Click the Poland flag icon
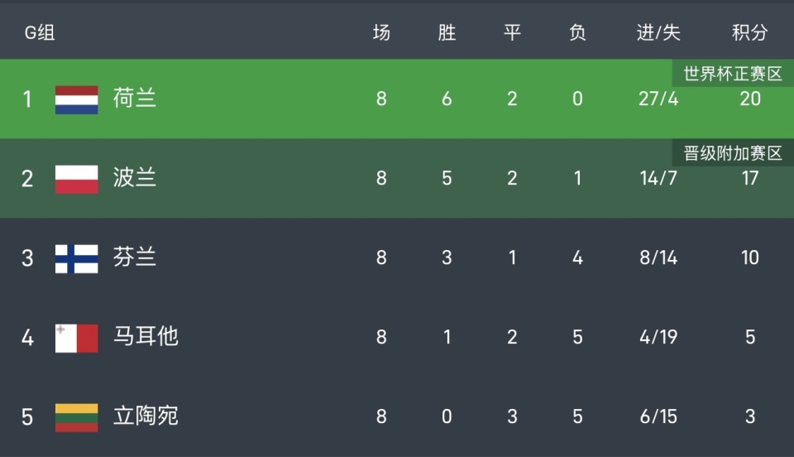The height and width of the screenshot is (457, 794). tap(76, 179)
